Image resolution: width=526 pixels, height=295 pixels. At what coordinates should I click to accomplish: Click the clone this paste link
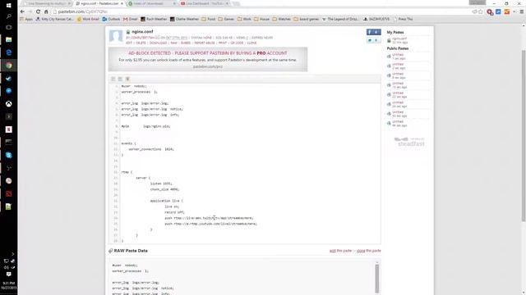pyautogui.click(x=369, y=251)
